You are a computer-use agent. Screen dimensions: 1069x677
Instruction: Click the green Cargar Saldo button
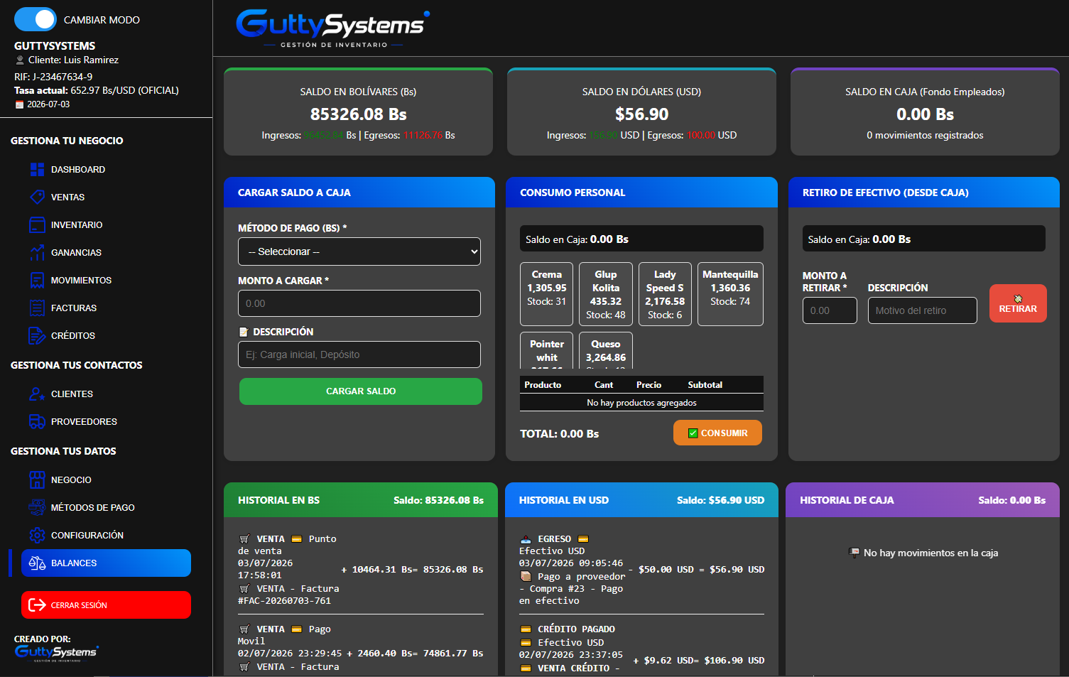tap(361, 391)
